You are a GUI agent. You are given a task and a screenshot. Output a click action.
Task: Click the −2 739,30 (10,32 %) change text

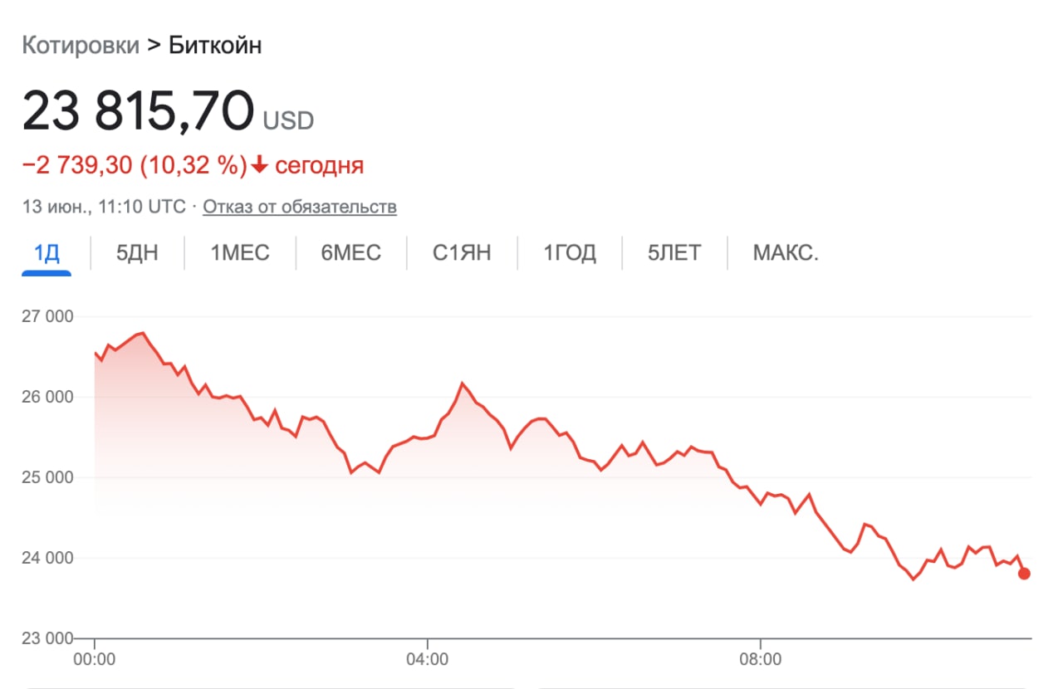(135, 165)
